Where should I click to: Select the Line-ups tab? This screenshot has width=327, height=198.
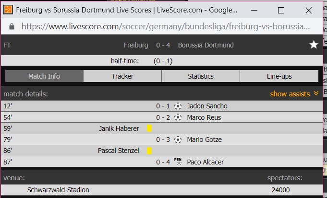coord(279,76)
